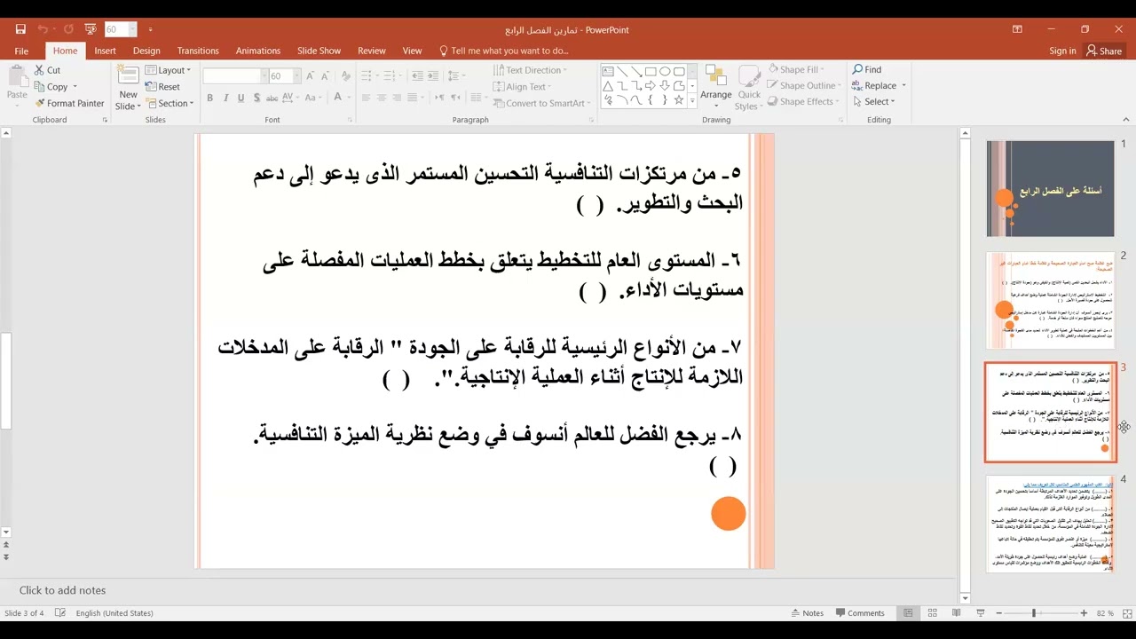Click the Paste clipboard icon
Screen dimensions: 1136x639
[17, 77]
